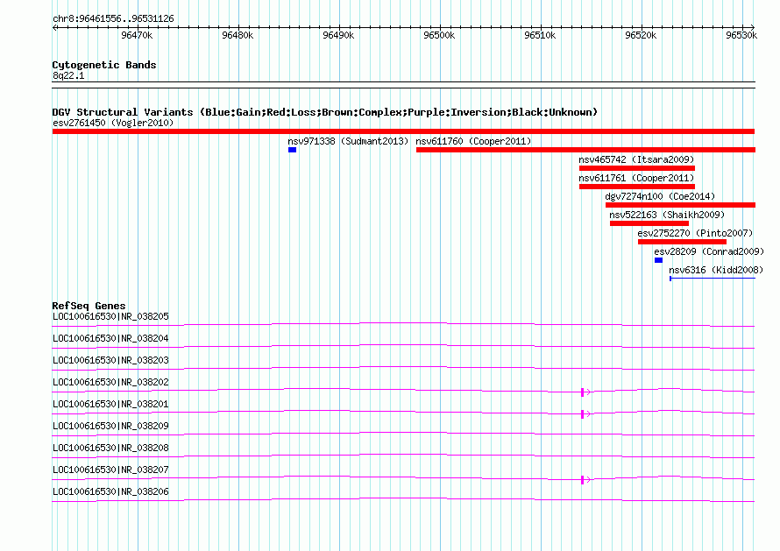Click the chr8:96461556..96531126 coordinate label

(x=113, y=18)
